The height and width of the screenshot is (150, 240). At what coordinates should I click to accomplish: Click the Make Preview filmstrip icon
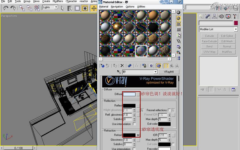click(x=179, y=41)
